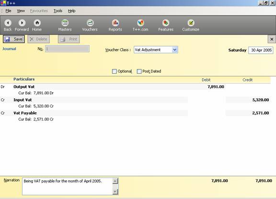The height and width of the screenshot is (199, 276).
Task: Visit T++.com via toolbar icon
Action: tap(140, 23)
